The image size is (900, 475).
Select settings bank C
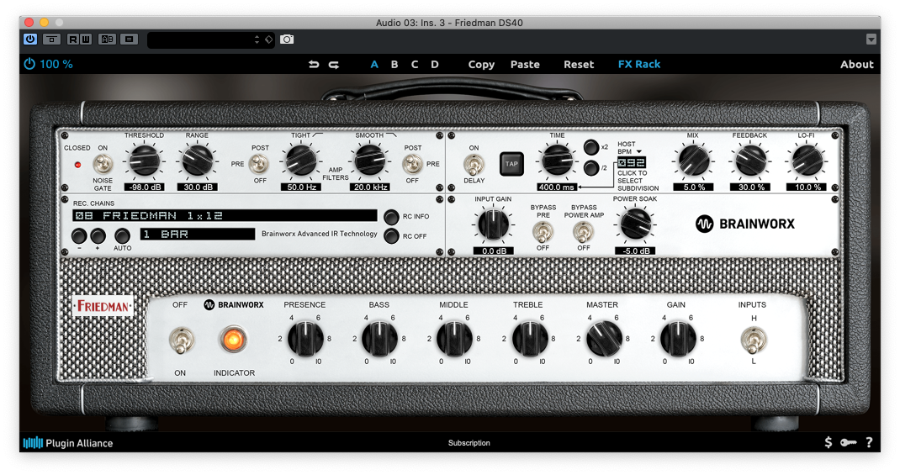pyautogui.click(x=415, y=64)
